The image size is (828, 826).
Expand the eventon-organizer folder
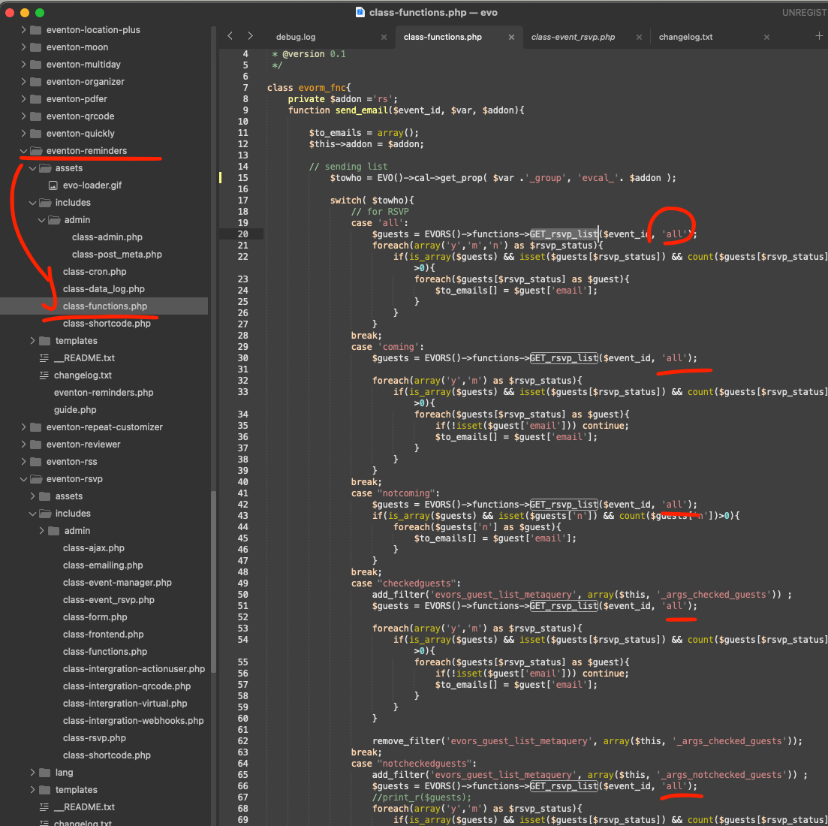tap(23, 81)
